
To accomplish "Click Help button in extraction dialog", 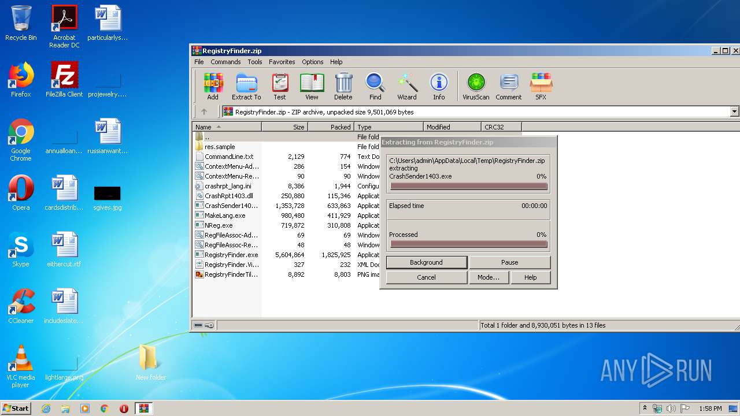I will (530, 277).
